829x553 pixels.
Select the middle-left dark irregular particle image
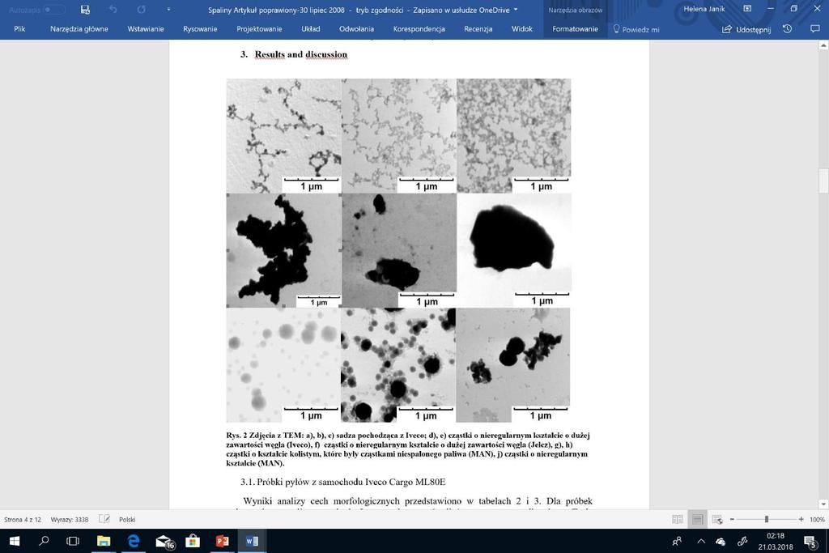283,251
